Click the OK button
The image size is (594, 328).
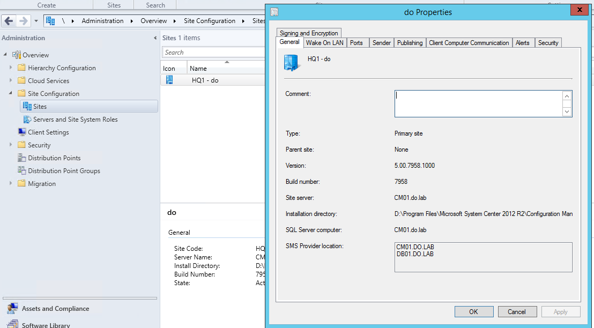474,312
